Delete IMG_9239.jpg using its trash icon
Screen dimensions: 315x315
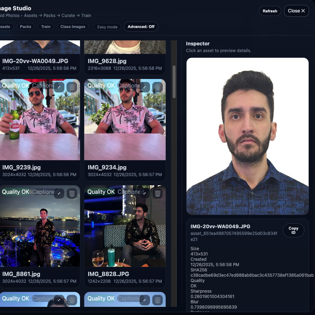tap(72, 87)
